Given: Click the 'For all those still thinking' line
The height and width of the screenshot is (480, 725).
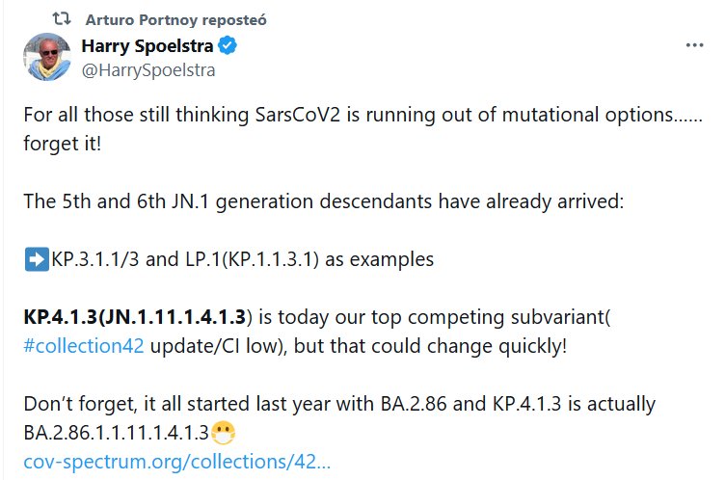Looking at the screenshot, I should coord(347,114).
